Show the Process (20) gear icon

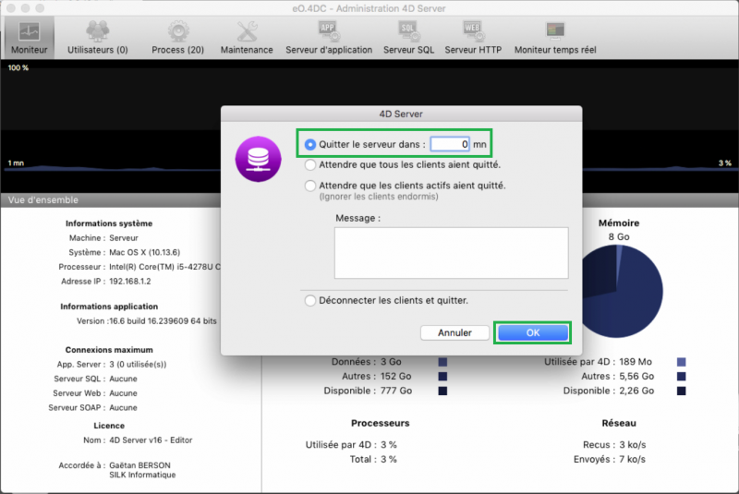click(x=177, y=32)
